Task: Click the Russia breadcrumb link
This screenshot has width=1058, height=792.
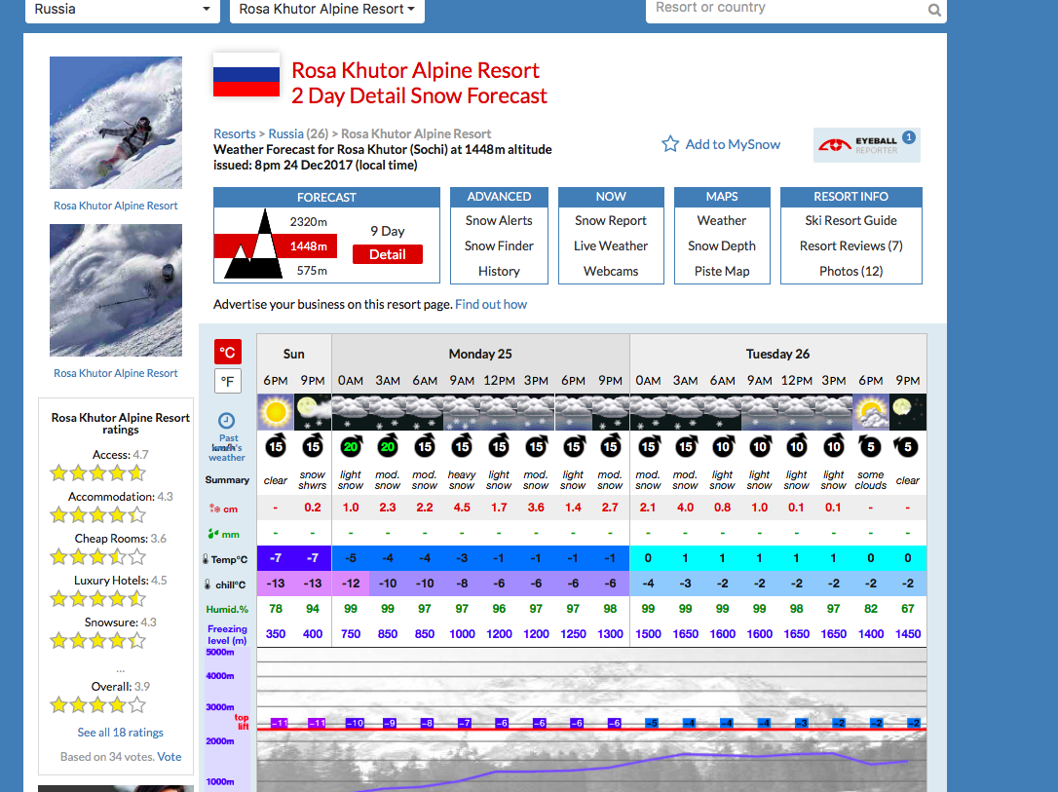Action: [x=286, y=133]
